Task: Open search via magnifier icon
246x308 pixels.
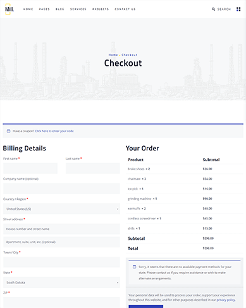Action: click(213, 9)
